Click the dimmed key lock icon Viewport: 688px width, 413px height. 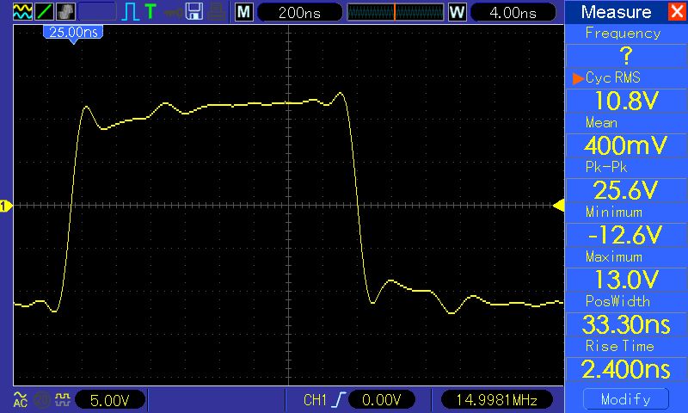(x=173, y=12)
